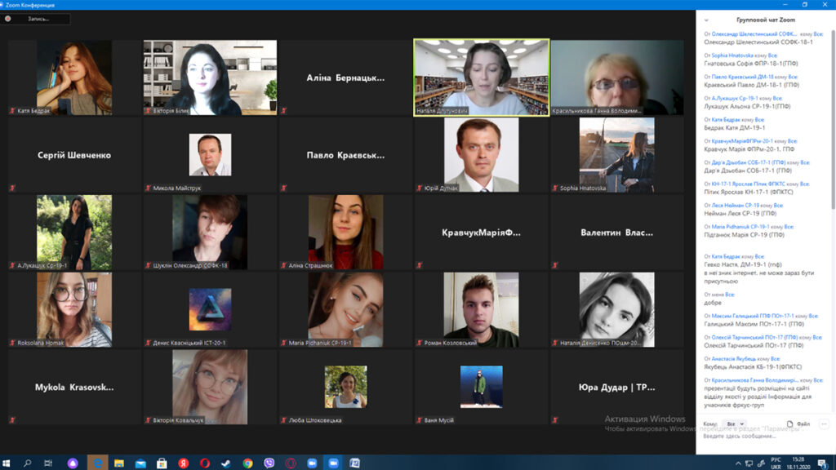Open the chat recipient dropdown 'Все'
Screen dimensions: 836x470
coord(735,423)
